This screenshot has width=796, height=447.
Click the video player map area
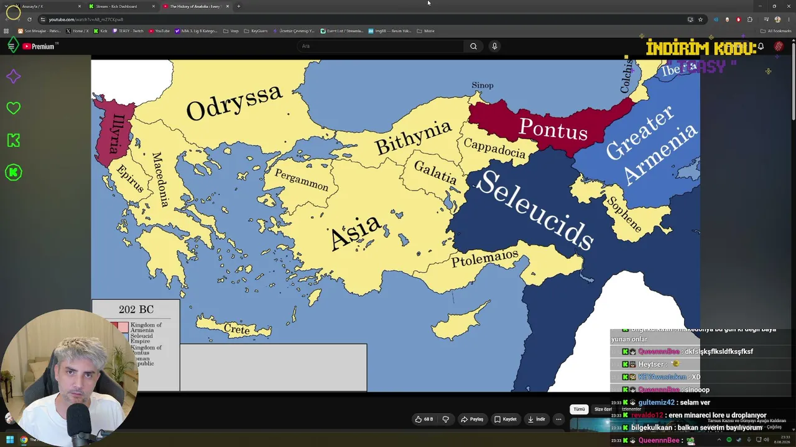pyautogui.click(x=396, y=225)
